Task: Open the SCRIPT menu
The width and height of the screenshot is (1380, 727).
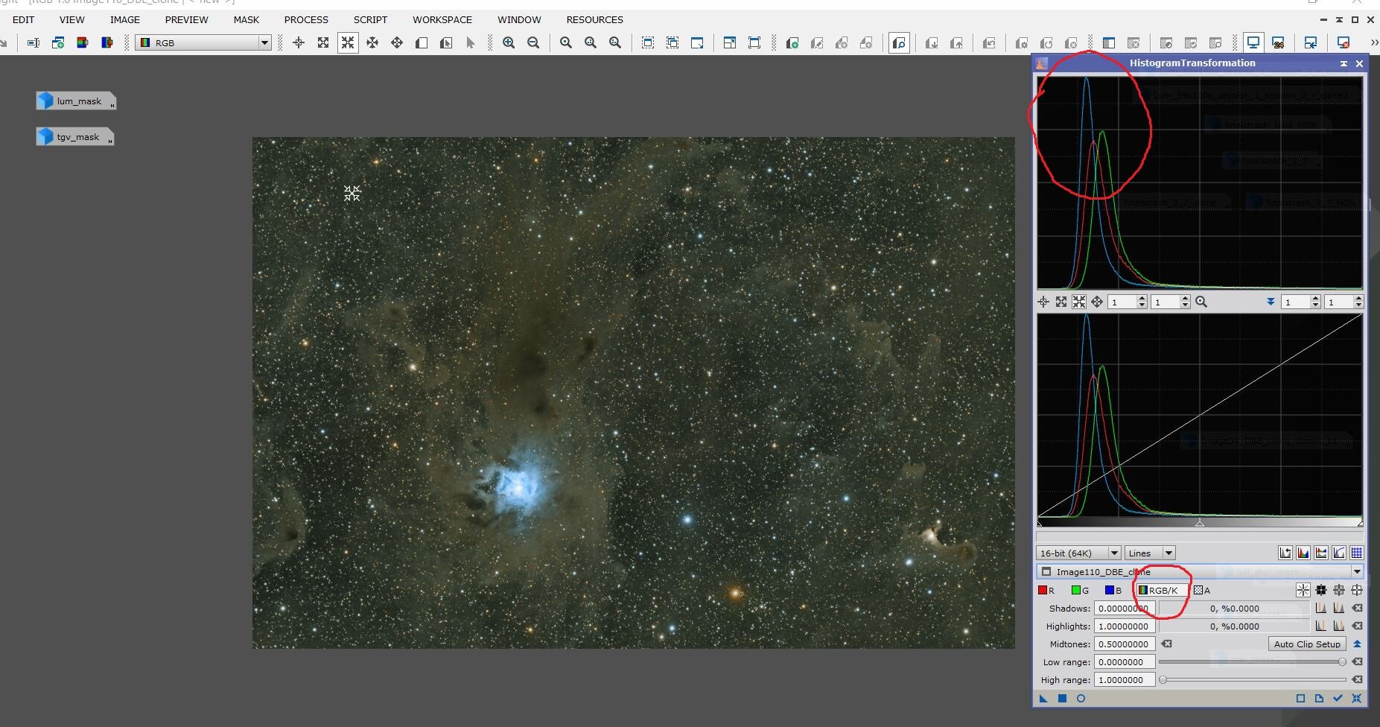Action: [x=370, y=19]
